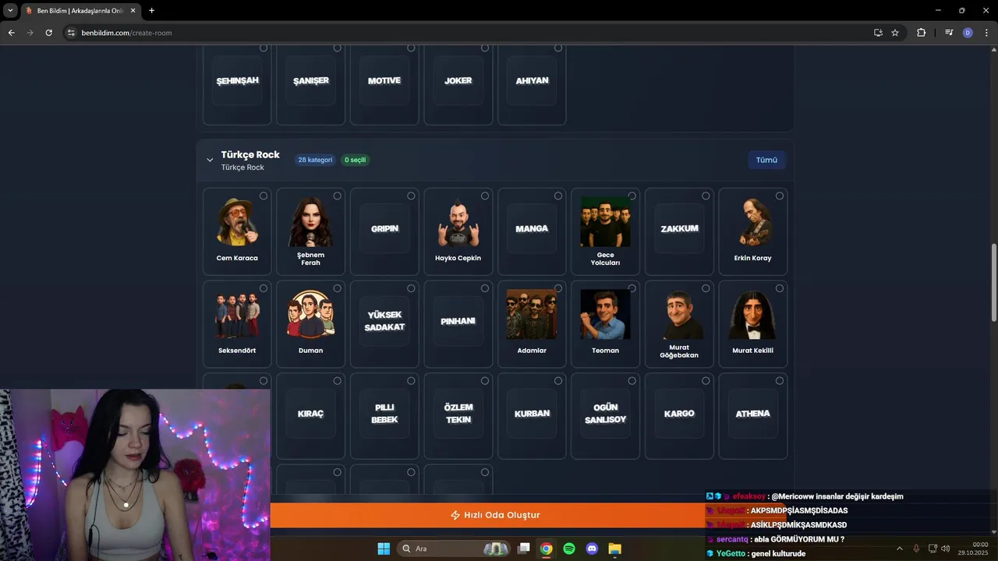Toggle the radio circle on PINHANI card
This screenshot has width=998, height=561.
tap(485, 288)
